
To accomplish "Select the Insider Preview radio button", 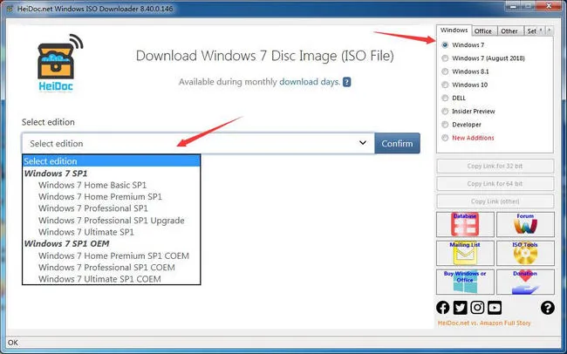I will (445, 112).
